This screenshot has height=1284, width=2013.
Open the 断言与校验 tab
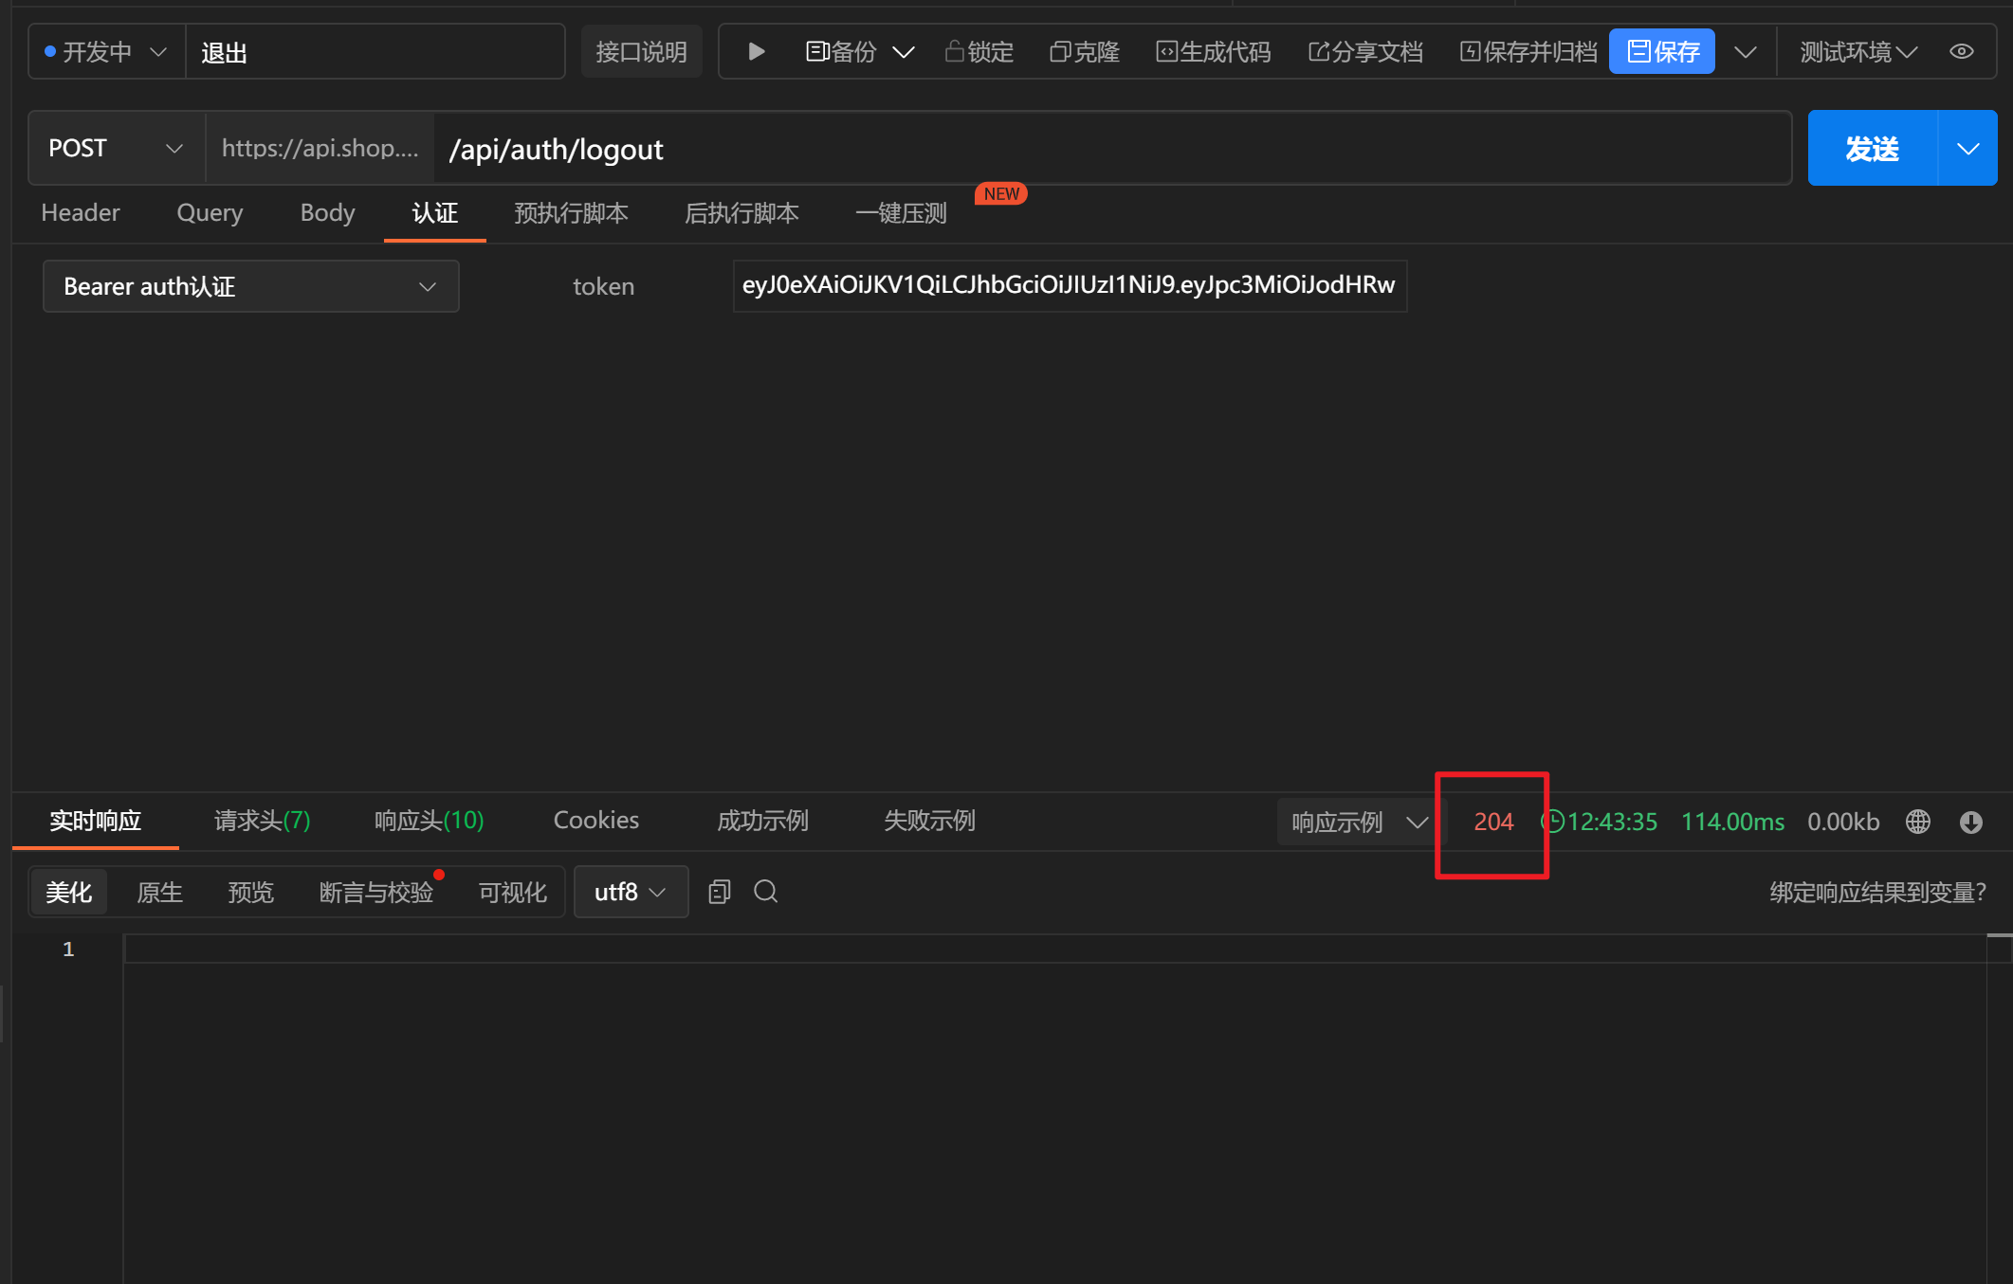(375, 891)
